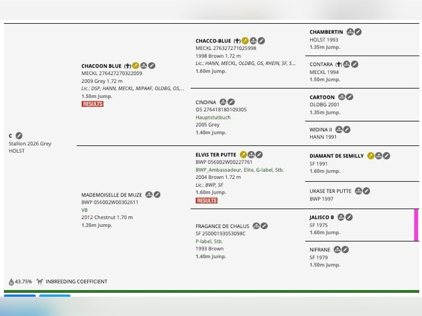The height and width of the screenshot is (316, 422).
Task: Click the magenta marker bar beside Jalisco B
Action: click(416, 225)
